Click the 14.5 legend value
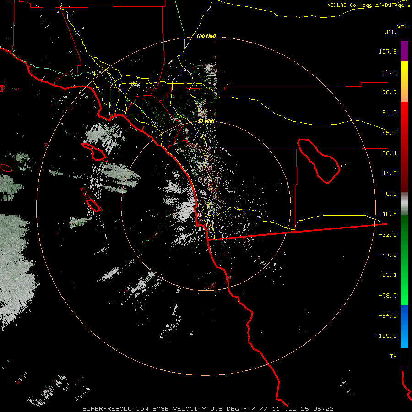 (x=390, y=173)
